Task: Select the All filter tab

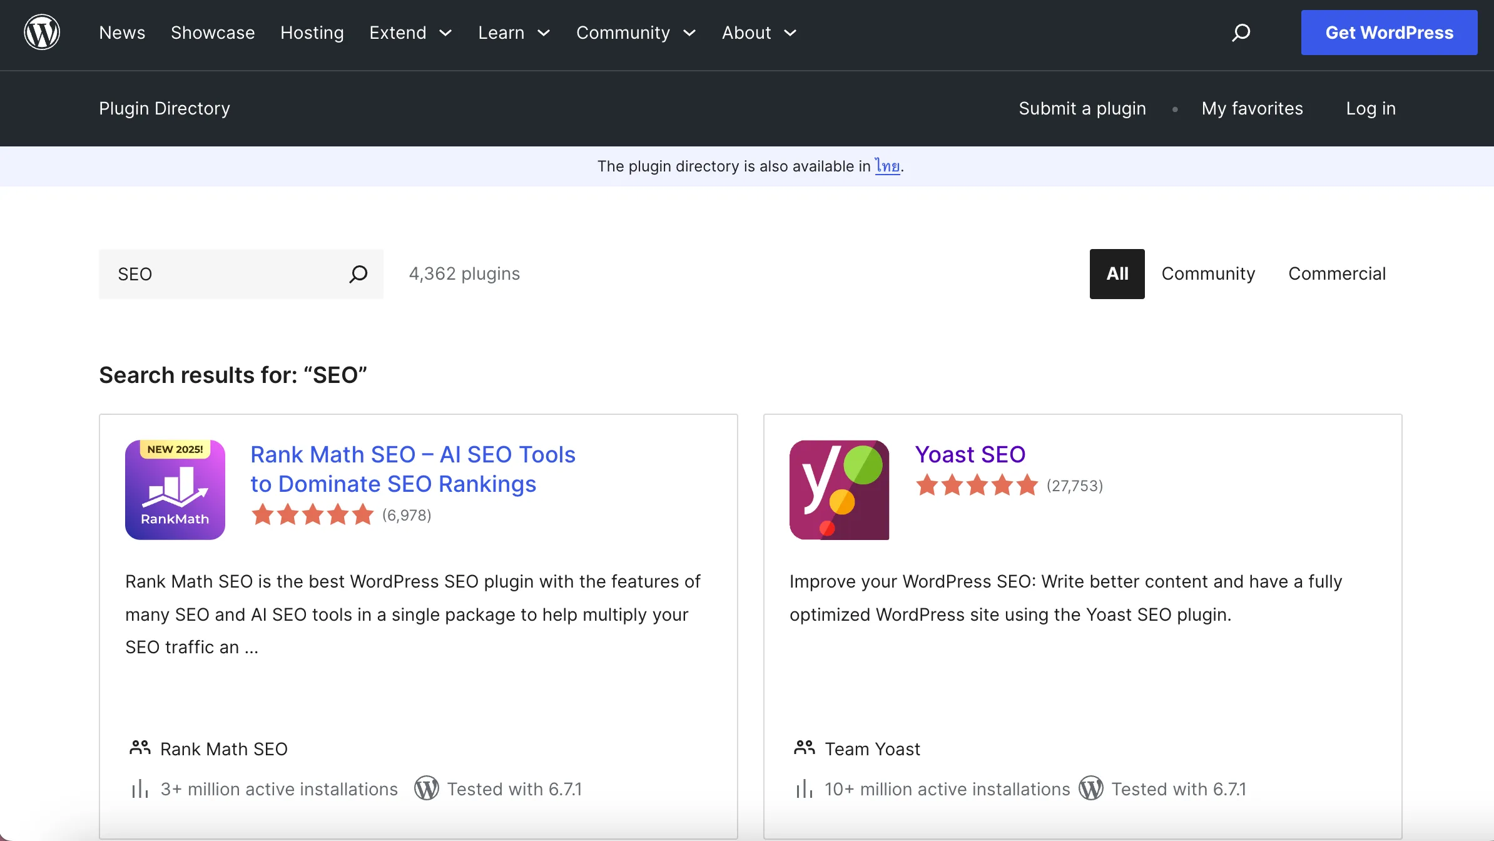Action: [1117, 274]
